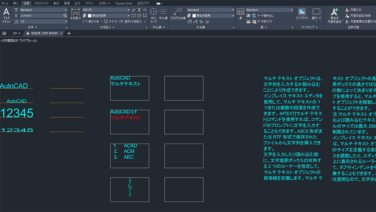Open the 引出線 panel dialog launcher arrow
This screenshot has width=376, height=212.
tap(234, 28)
